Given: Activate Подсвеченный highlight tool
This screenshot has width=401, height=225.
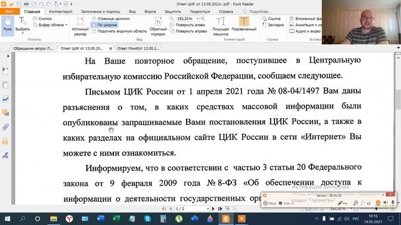Looking at the screenshot, I should pos(244,24).
